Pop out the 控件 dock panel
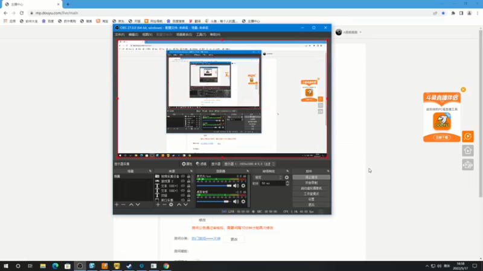The width and height of the screenshot is (483, 271). tap(328, 171)
